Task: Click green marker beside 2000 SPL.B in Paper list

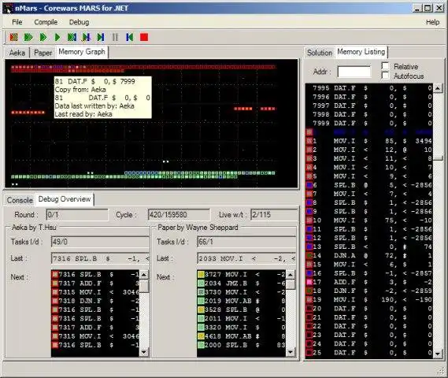Action: pyautogui.click(x=201, y=345)
